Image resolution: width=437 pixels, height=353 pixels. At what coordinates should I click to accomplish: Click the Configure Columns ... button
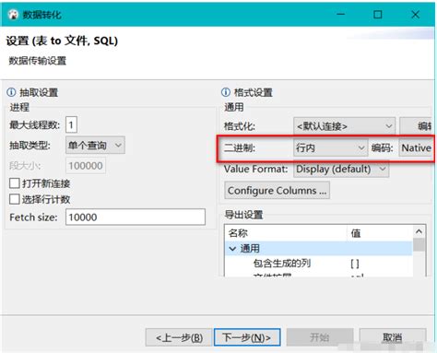[x=277, y=191]
